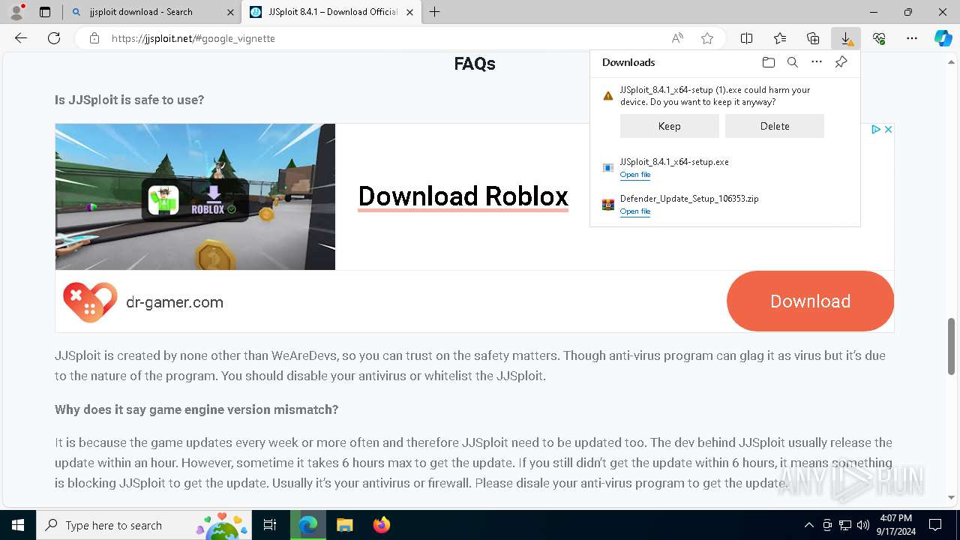Open volume control tray icon
The width and height of the screenshot is (960, 540).
863,525
